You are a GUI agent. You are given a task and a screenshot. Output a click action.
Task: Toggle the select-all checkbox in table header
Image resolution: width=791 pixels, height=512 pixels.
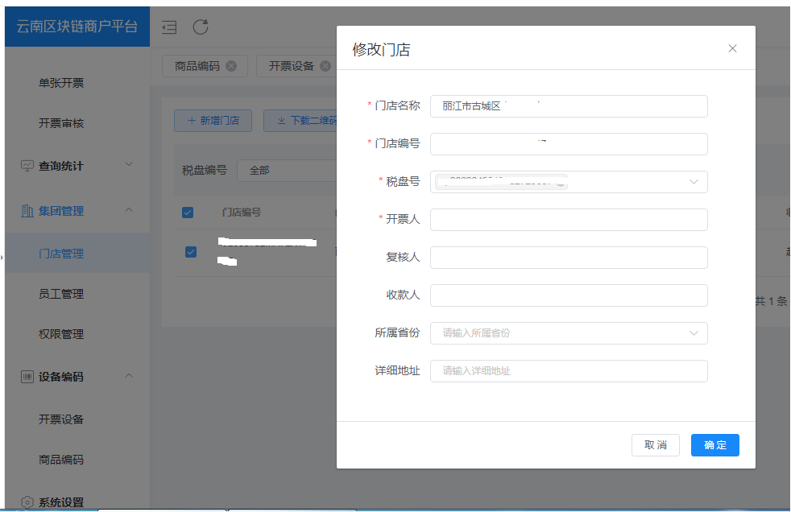pyautogui.click(x=188, y=213)
